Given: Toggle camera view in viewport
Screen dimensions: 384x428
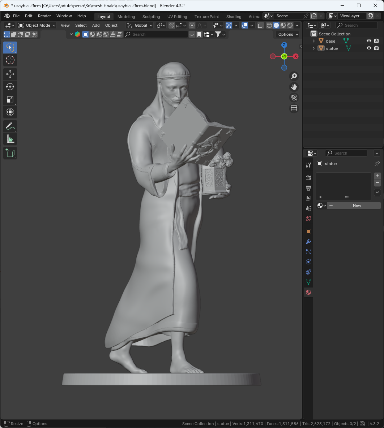Looking at the screenshot, I should point(294,98).
